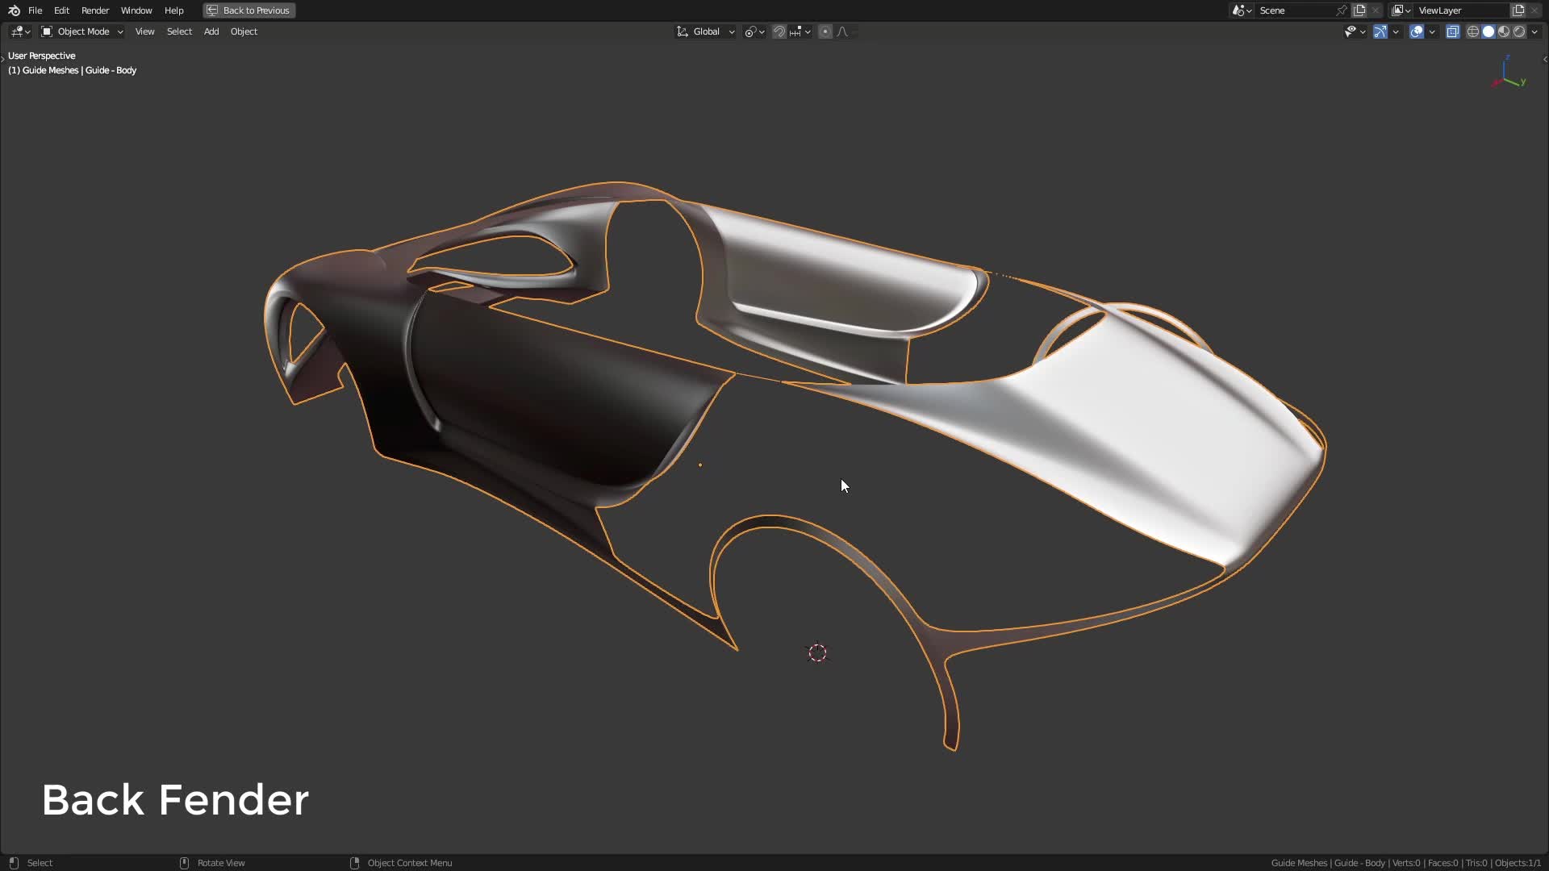1549x871 pixels.
Task: Open the viewport View menu
Action: coord(144,31)
